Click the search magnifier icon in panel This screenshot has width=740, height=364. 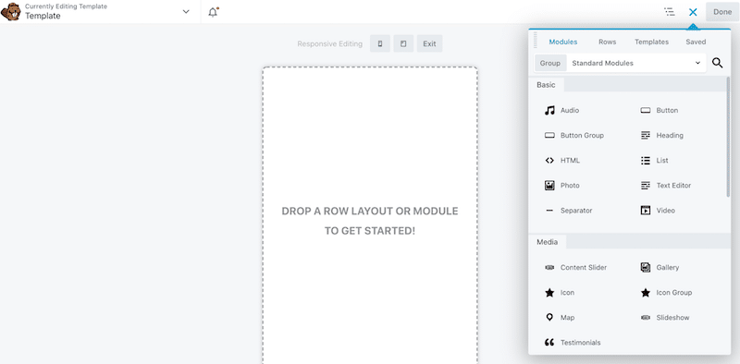tap(718, 63)
